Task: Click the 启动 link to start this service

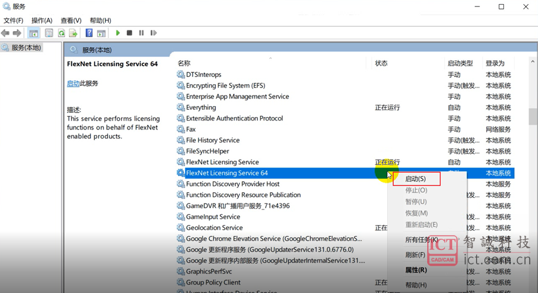Action: 73,84
